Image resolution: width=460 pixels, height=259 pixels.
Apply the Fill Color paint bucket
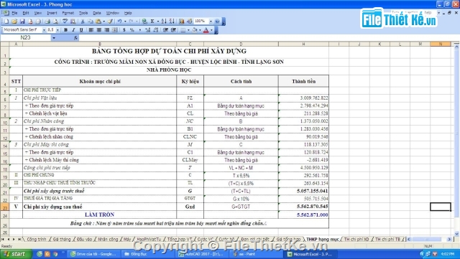(x=195, y=30)
